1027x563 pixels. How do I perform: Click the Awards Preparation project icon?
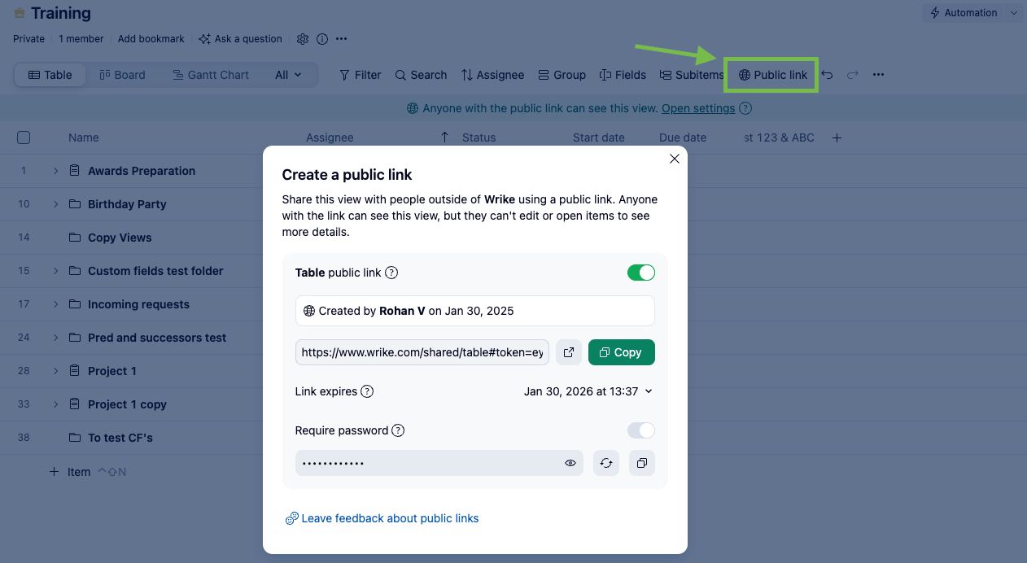pos(75,171)
